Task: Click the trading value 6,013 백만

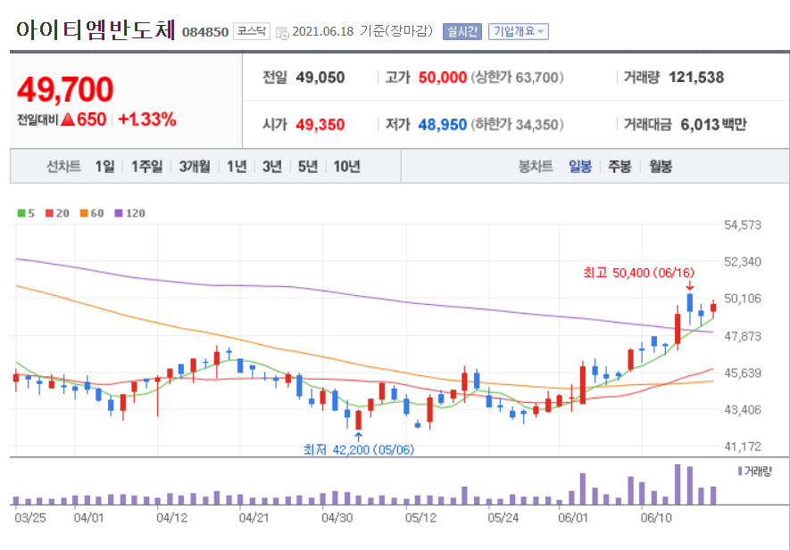Action: [x=713, y=124]
